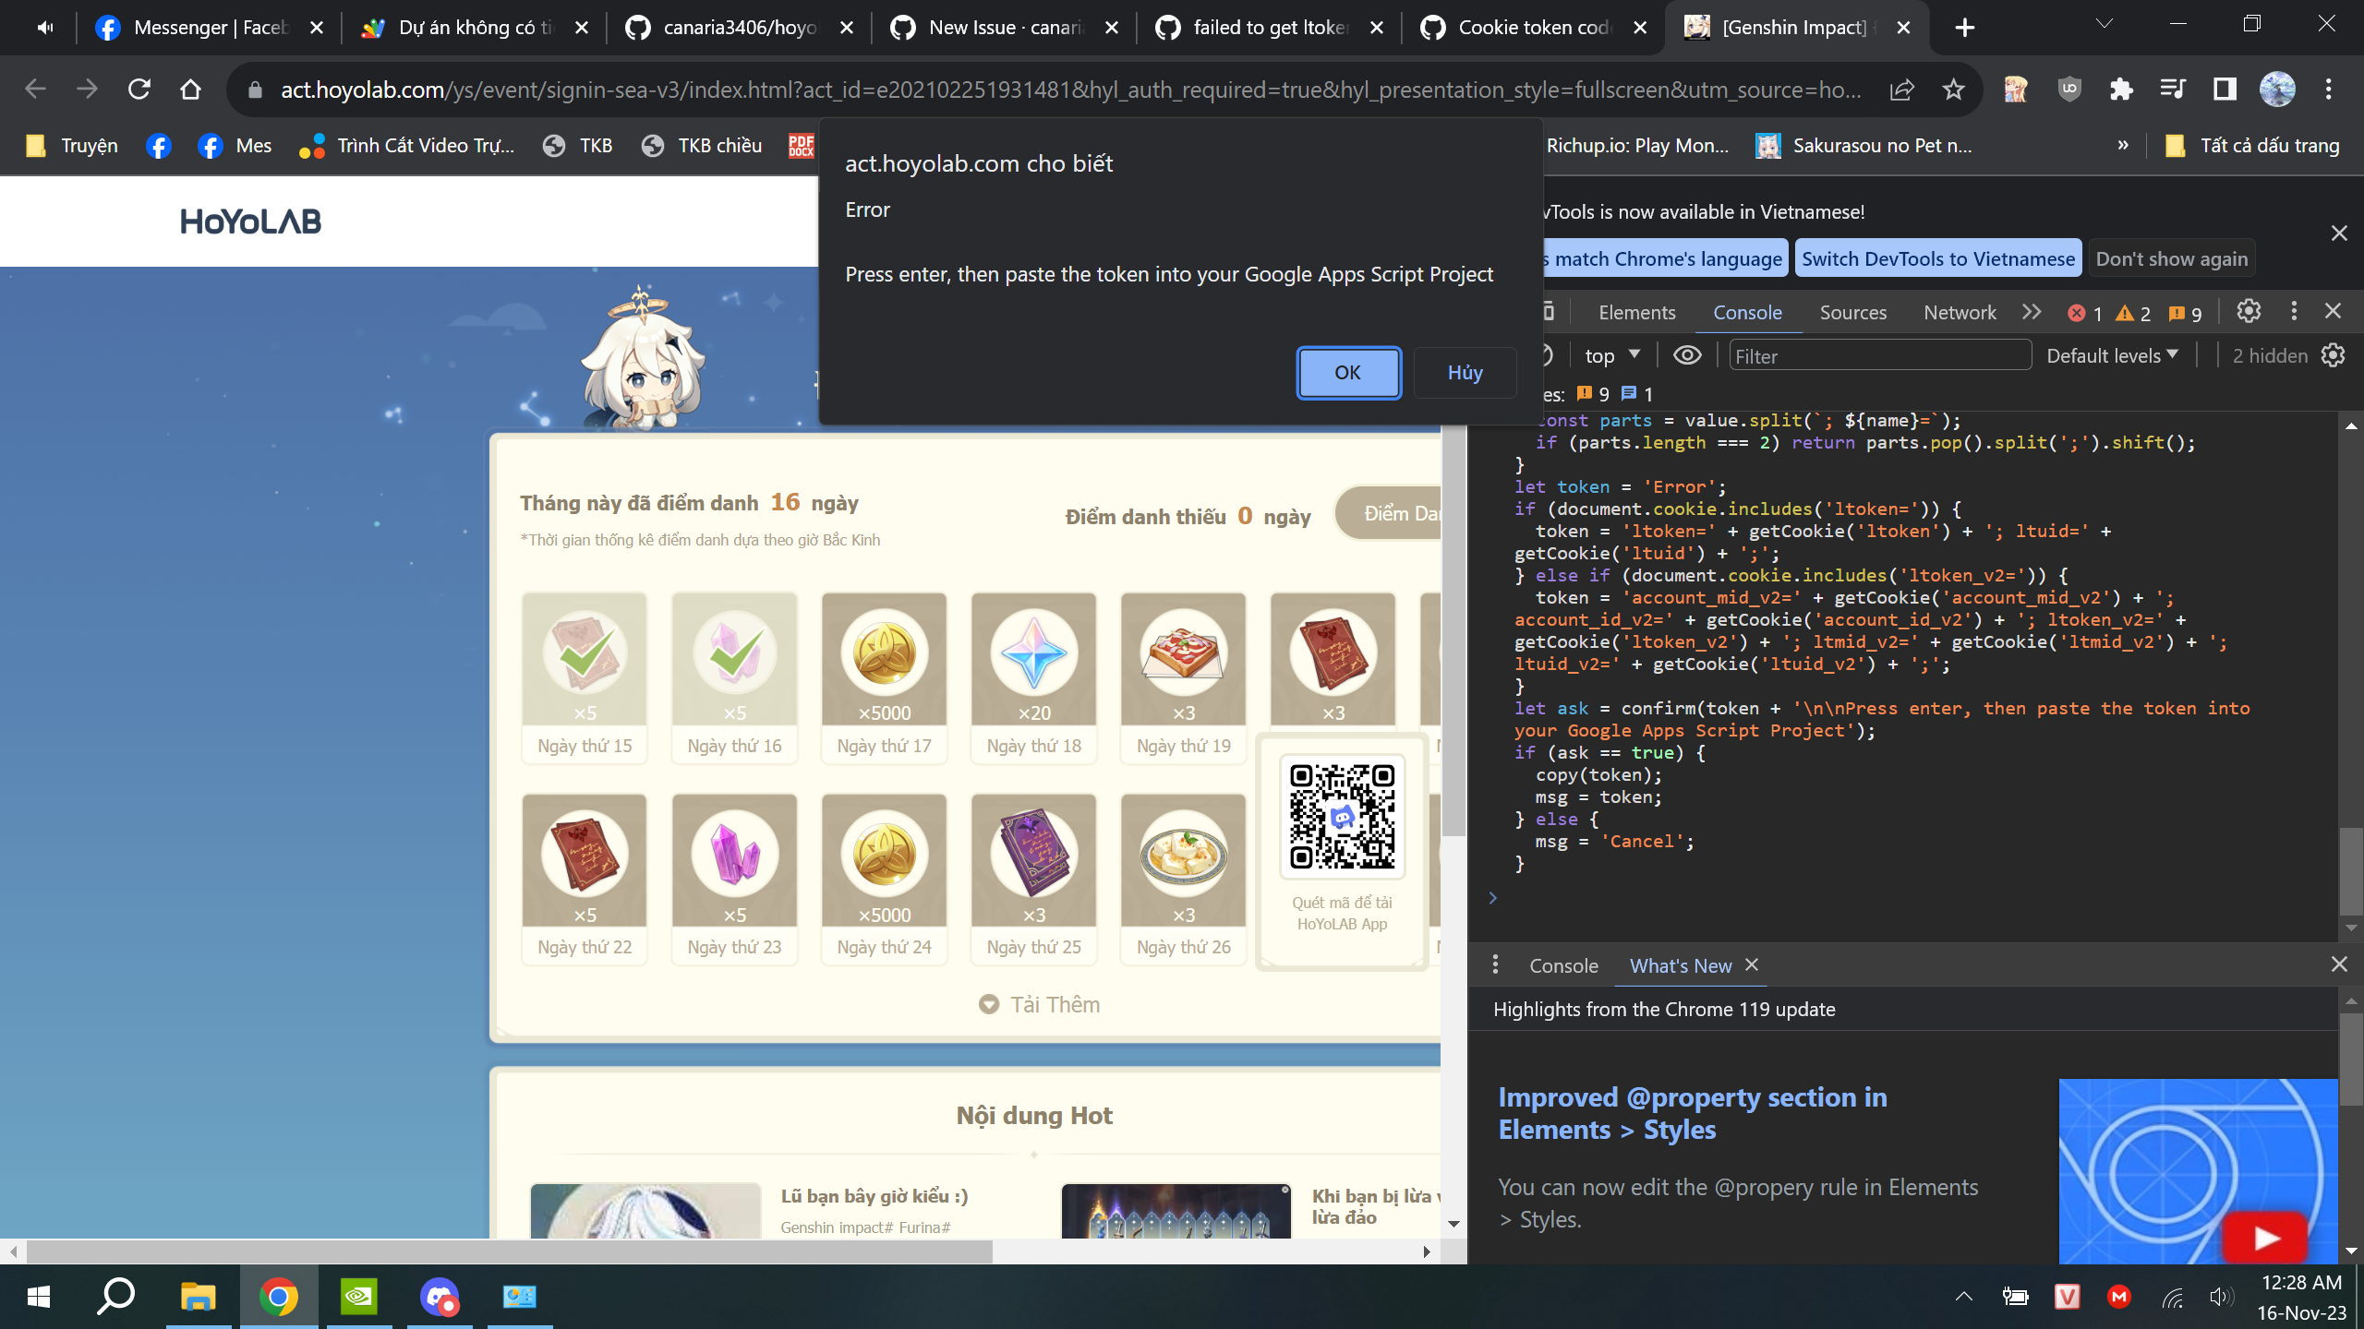Toggle the Chrome side panel icon
This screenshot has height=1329, width=2364.
point(2225,90)
